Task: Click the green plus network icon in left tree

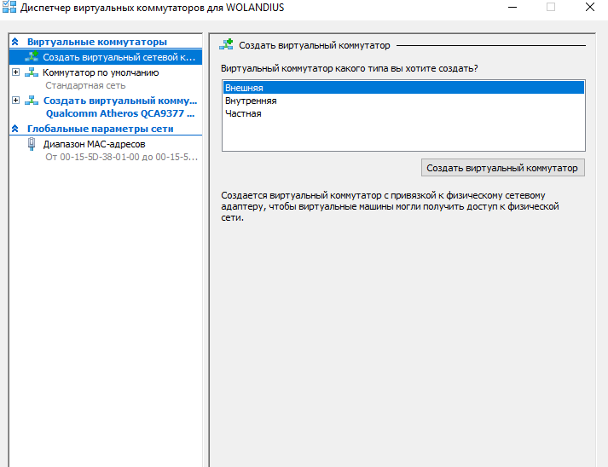Action: (32, 57)
